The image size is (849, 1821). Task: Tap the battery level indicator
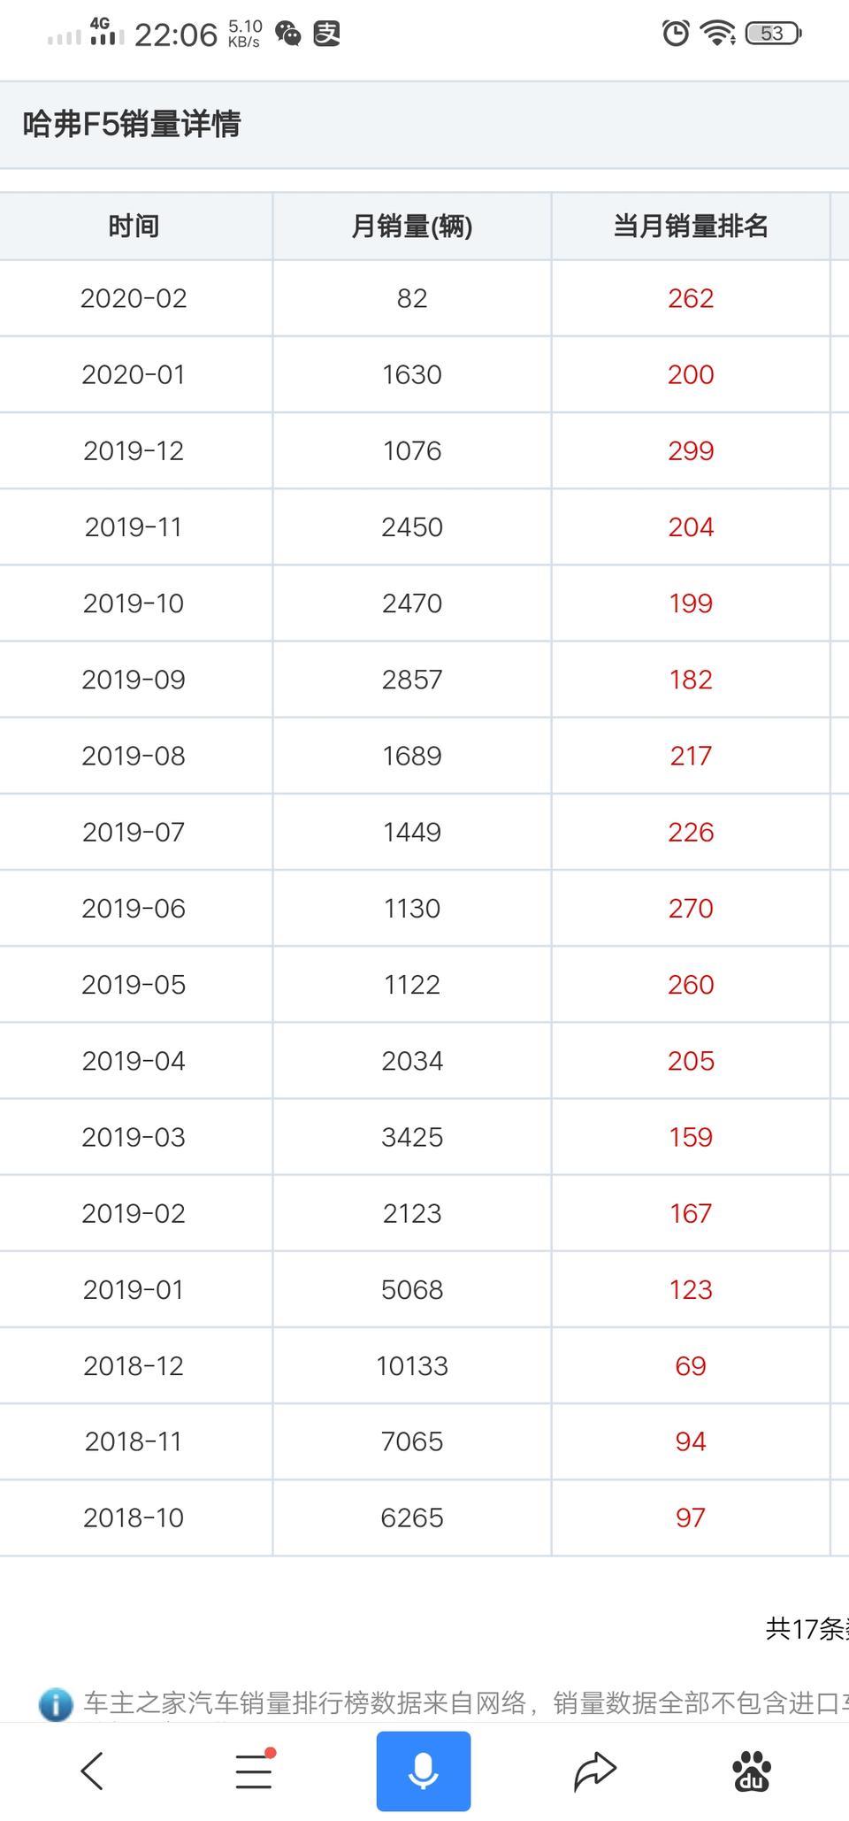773,34
